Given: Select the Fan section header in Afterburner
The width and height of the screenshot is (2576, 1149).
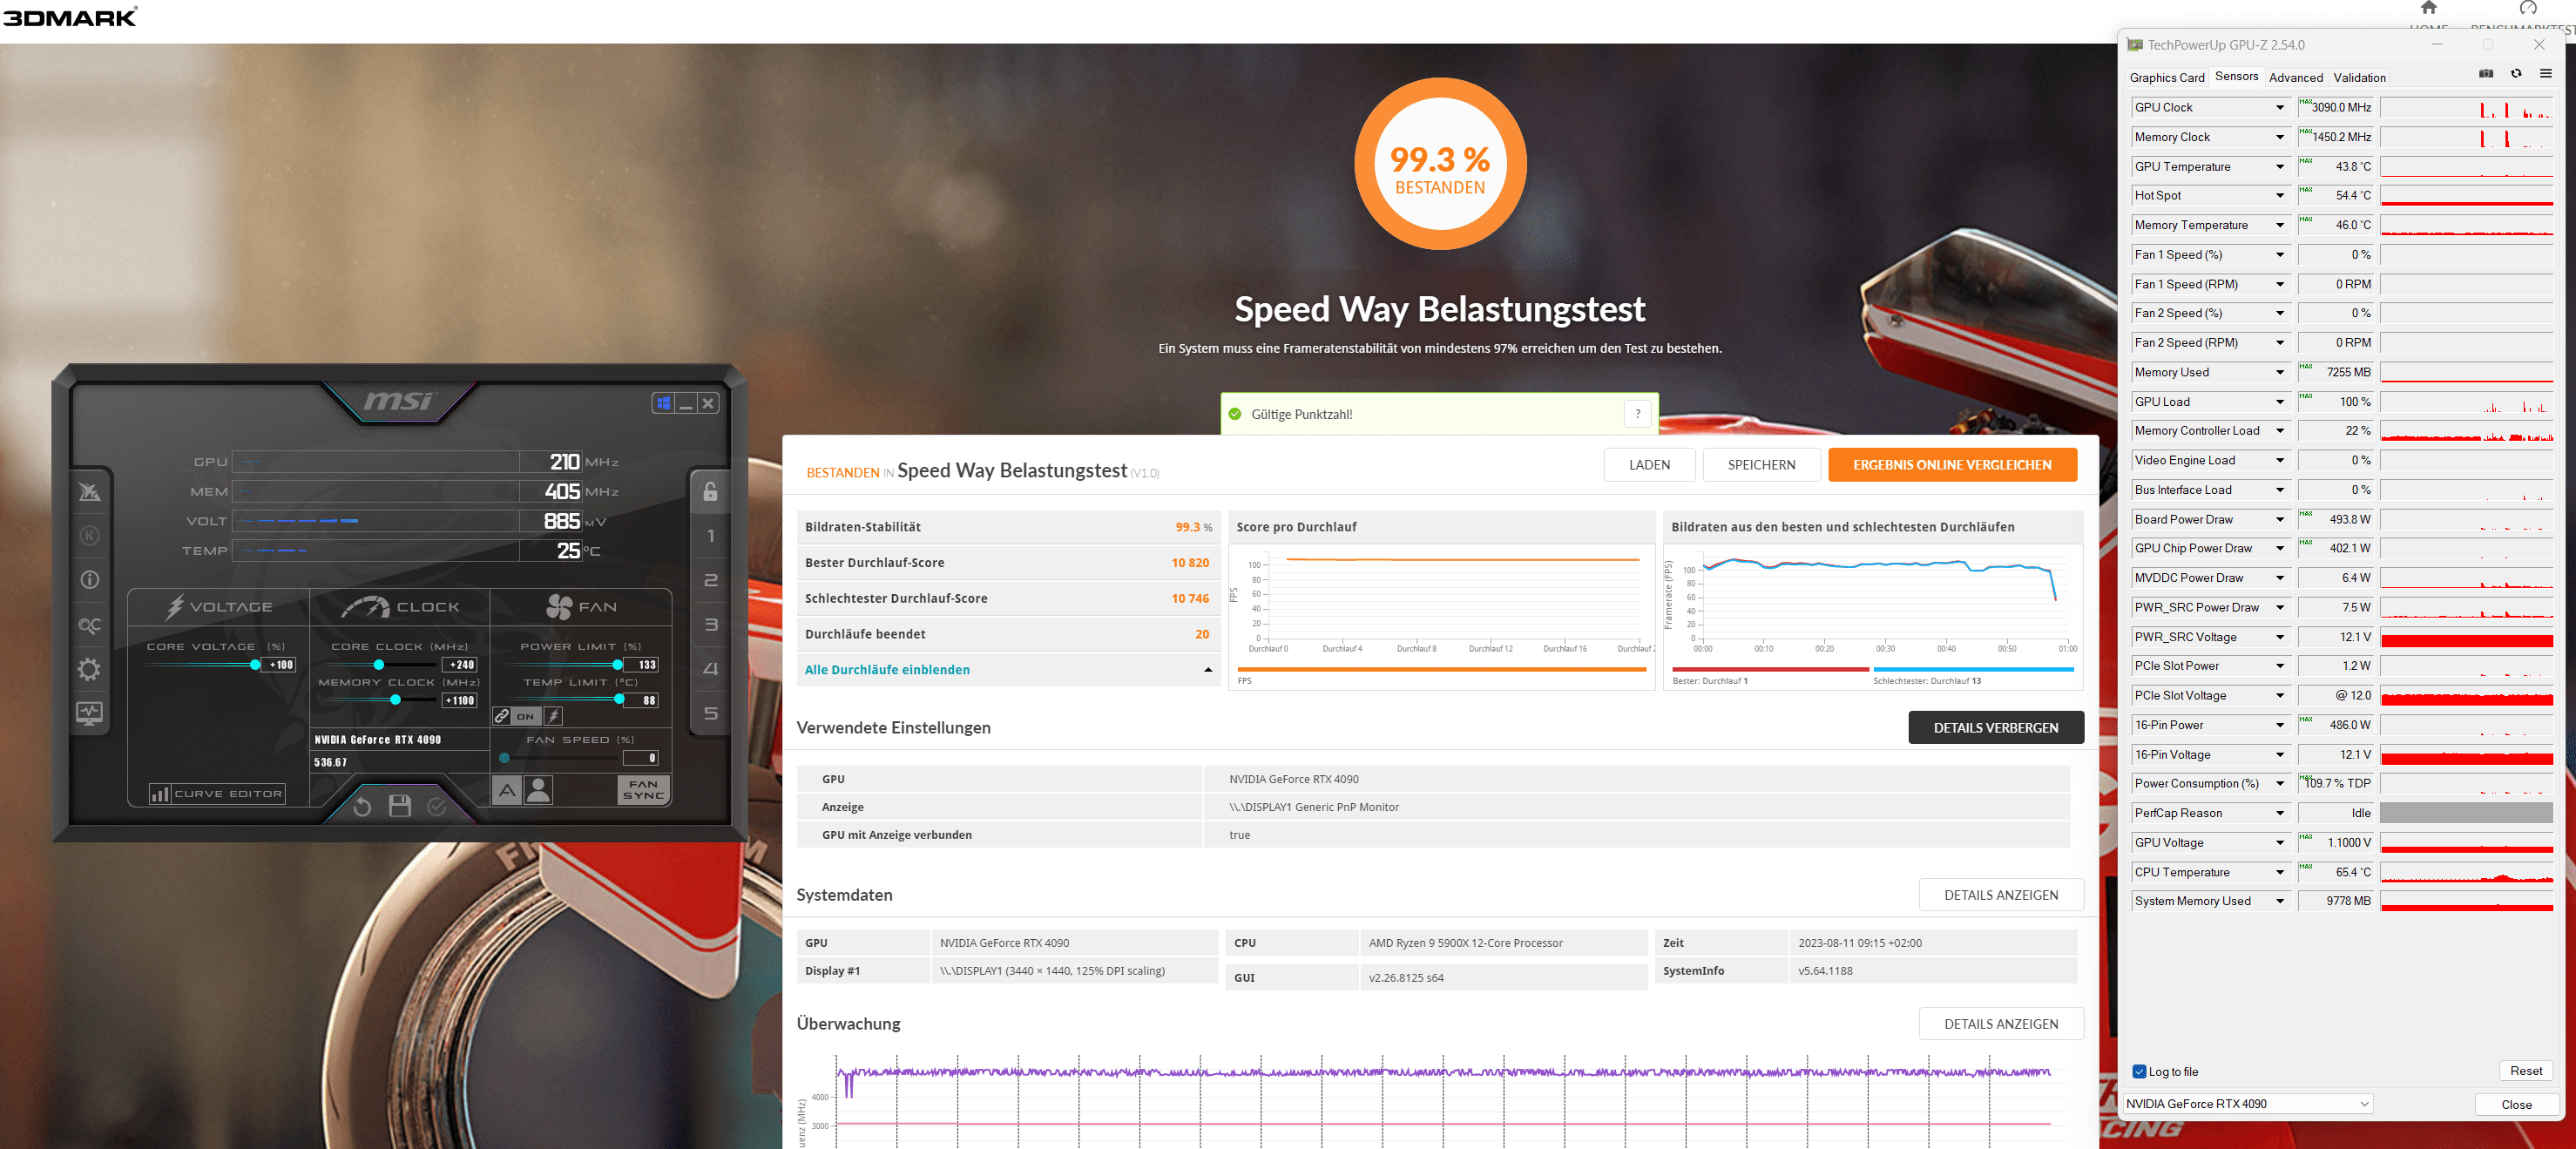Looking at the screenshot, I should [581, 607].
